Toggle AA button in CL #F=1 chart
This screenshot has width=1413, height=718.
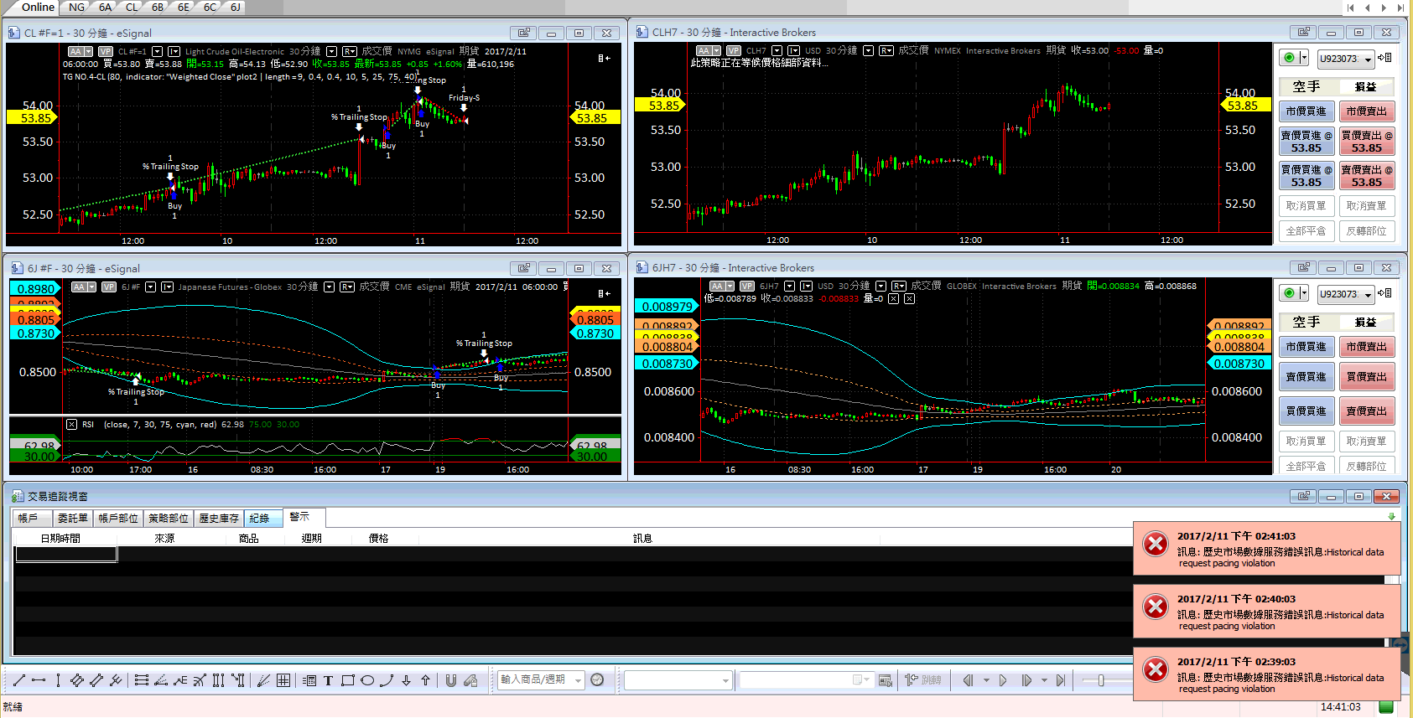point(75,51)
